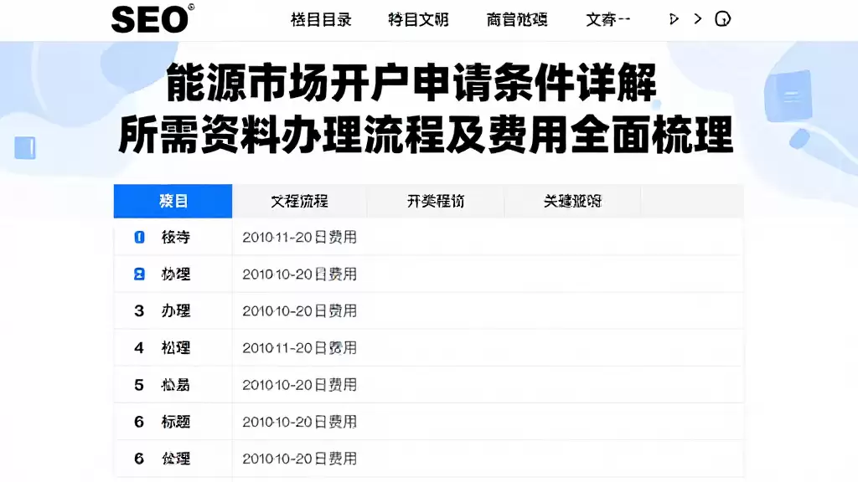Click the number 4 in the table
Viewport: 858px width, 482px height.
[139, 347]
